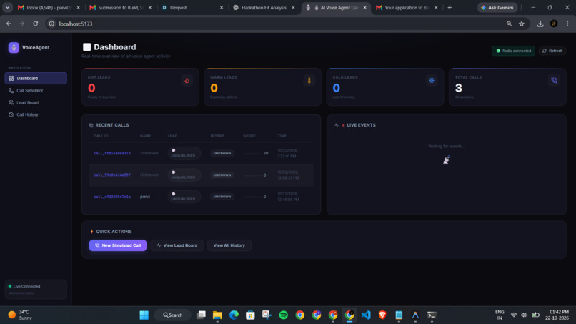Open the weather widget showing 34°C Sunny
The image size is (576, 324).
[20, 315]
